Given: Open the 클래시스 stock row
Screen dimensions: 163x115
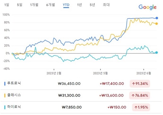Looking at the screenshot, I should pos(81,95).
